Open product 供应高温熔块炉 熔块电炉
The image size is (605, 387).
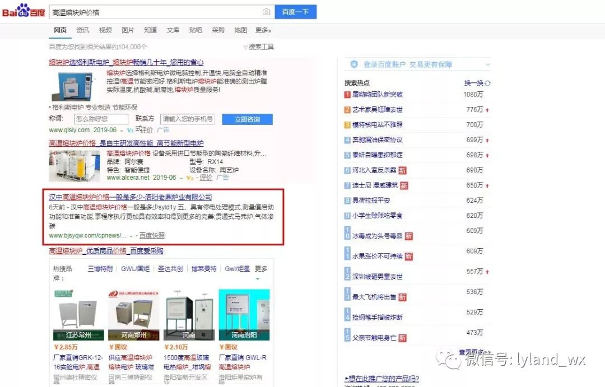[131, 362]
